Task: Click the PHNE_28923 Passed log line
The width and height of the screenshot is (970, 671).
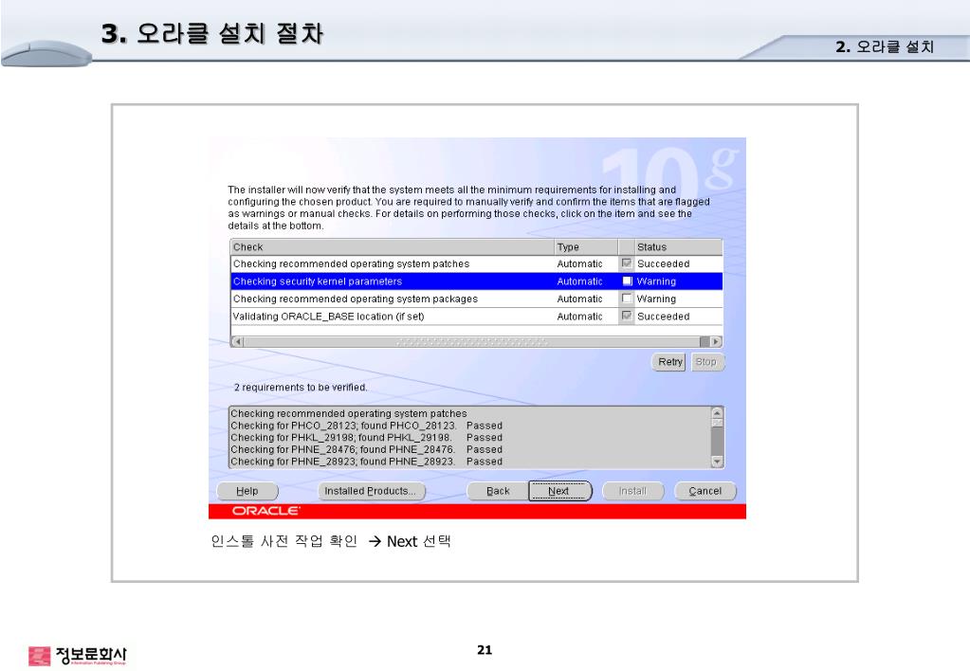Action: (366, 462)
